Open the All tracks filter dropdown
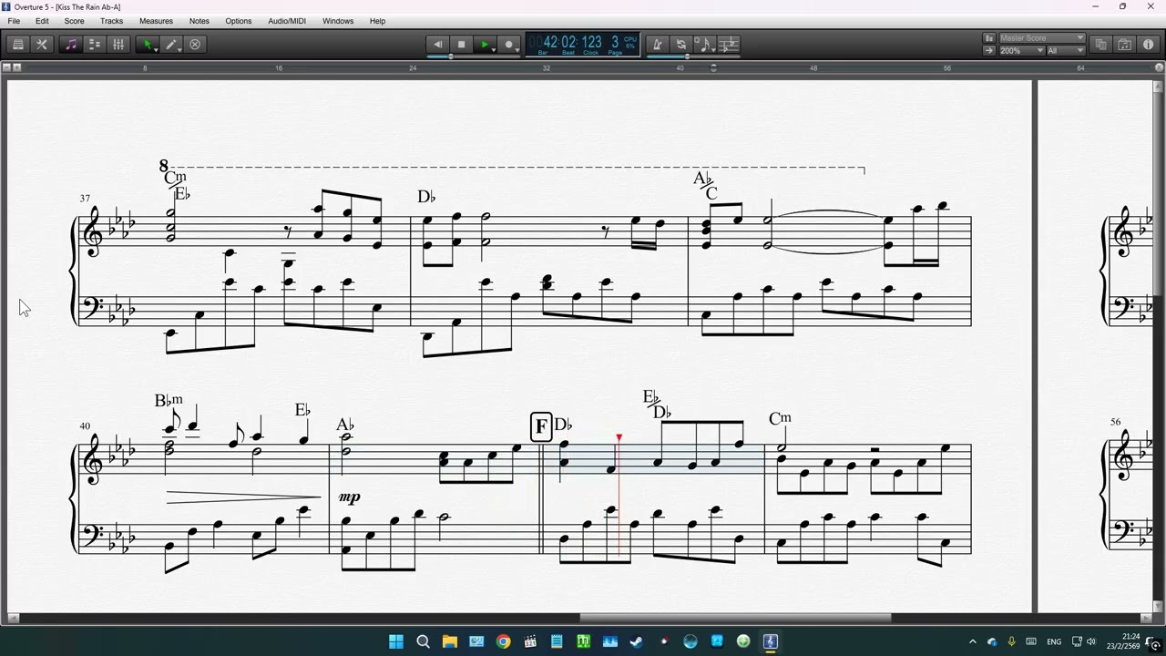This screenshot has height=656, width=1166. (x=1065, y=51)
